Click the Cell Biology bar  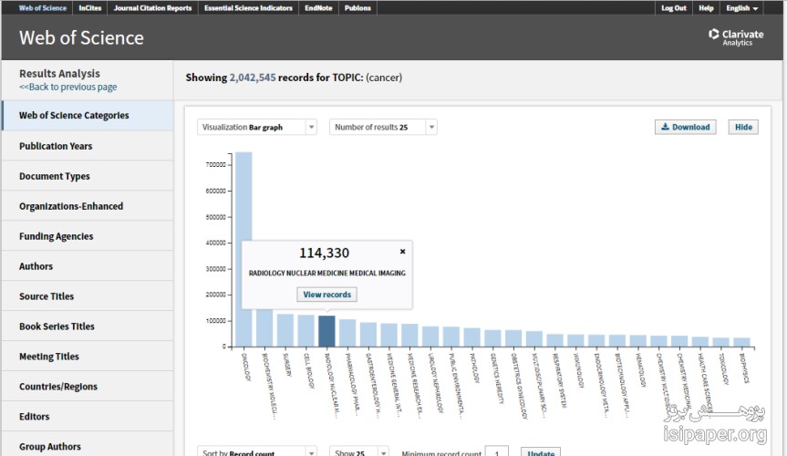[x=305, y=330]
